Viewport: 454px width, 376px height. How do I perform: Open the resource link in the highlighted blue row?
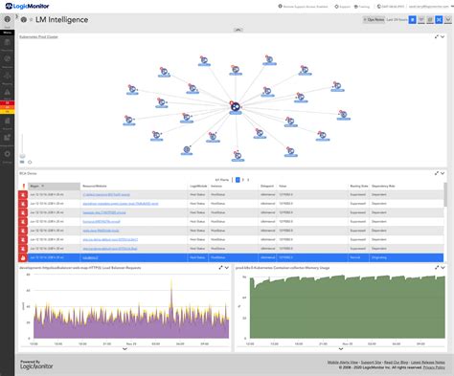[x=90, y=257]
